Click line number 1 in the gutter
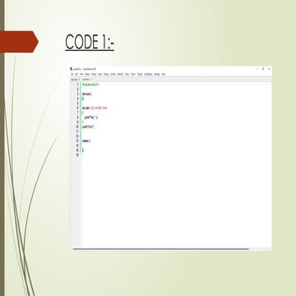Viewport: 296px width, 296px height. [77, 85]
